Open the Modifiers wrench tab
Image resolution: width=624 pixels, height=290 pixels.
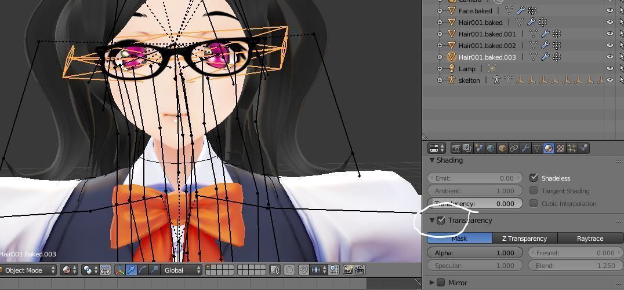525,148
